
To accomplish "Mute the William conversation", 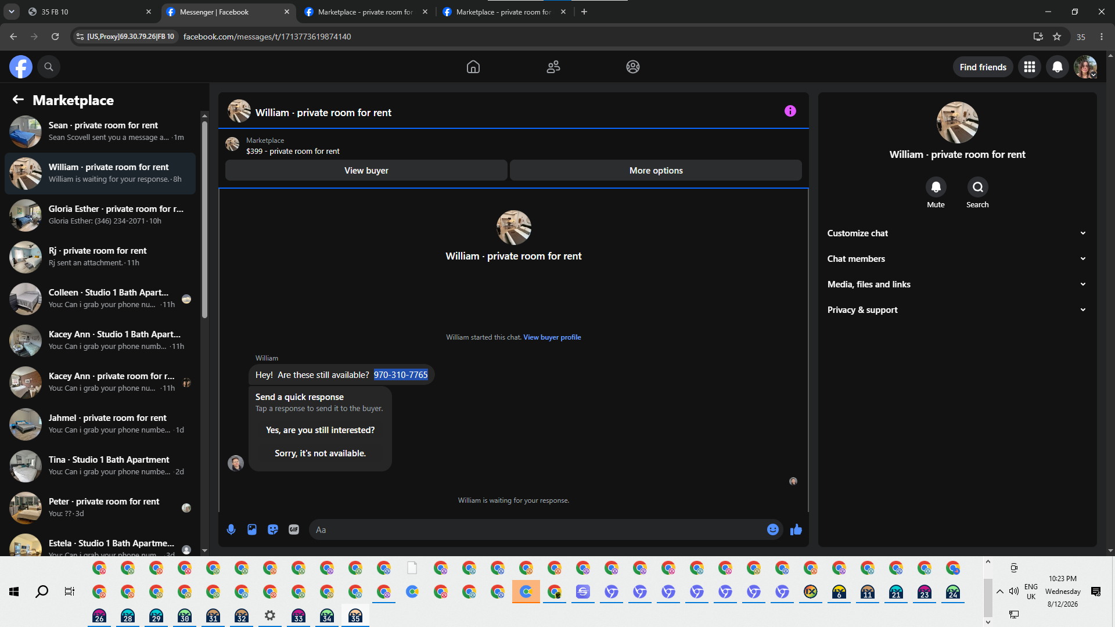I will [x=936, y=187].
